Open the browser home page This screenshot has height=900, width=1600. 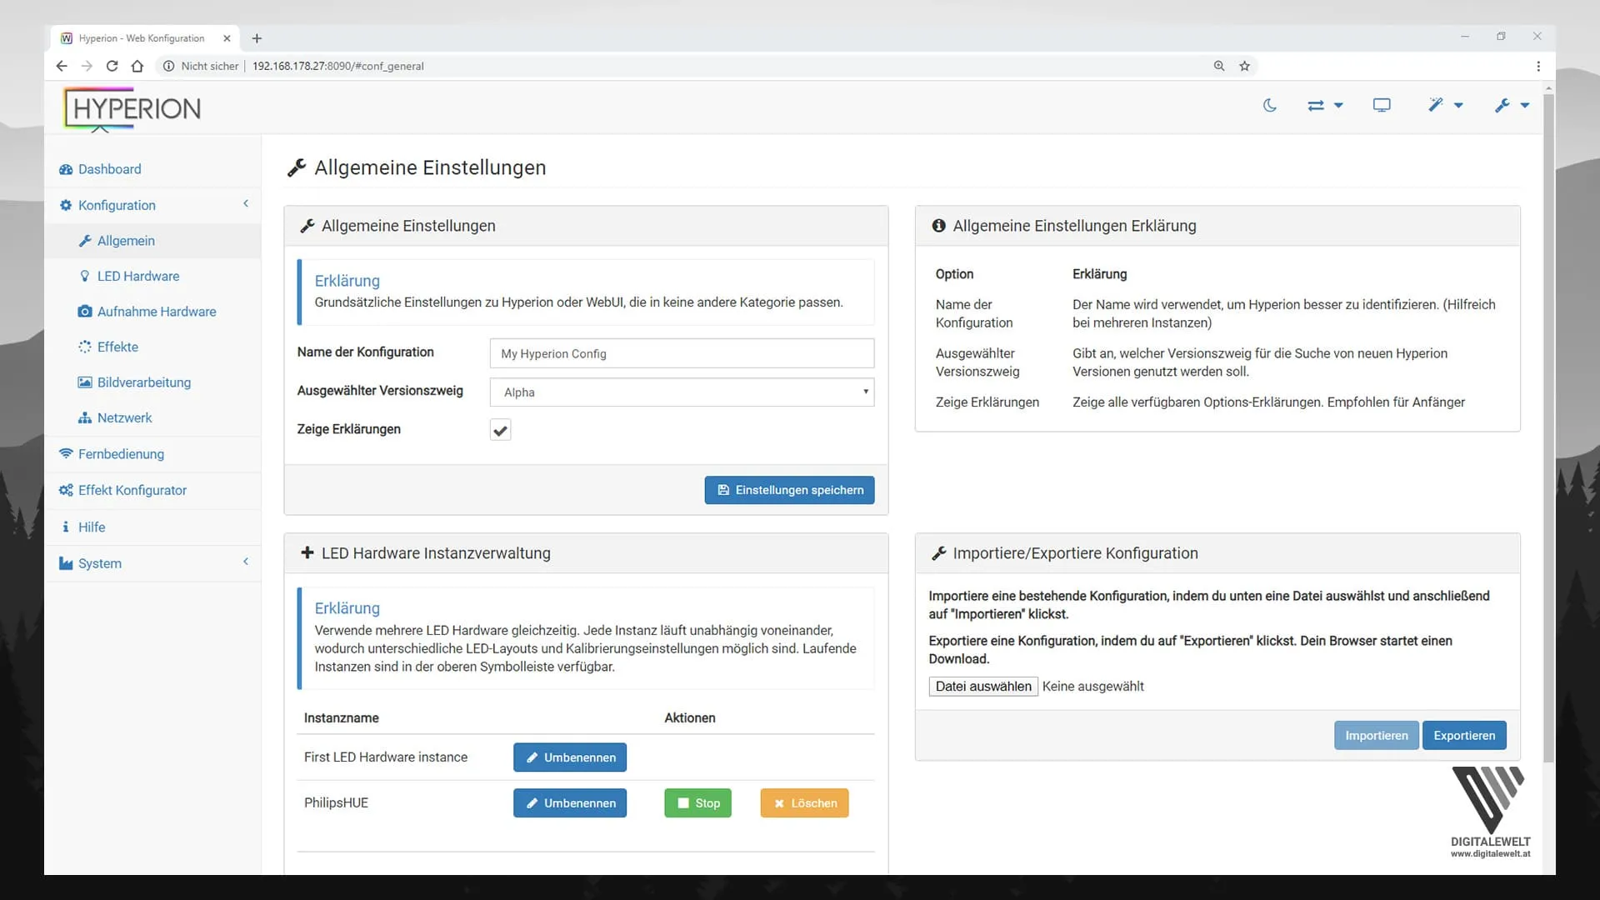coord(137,66)
